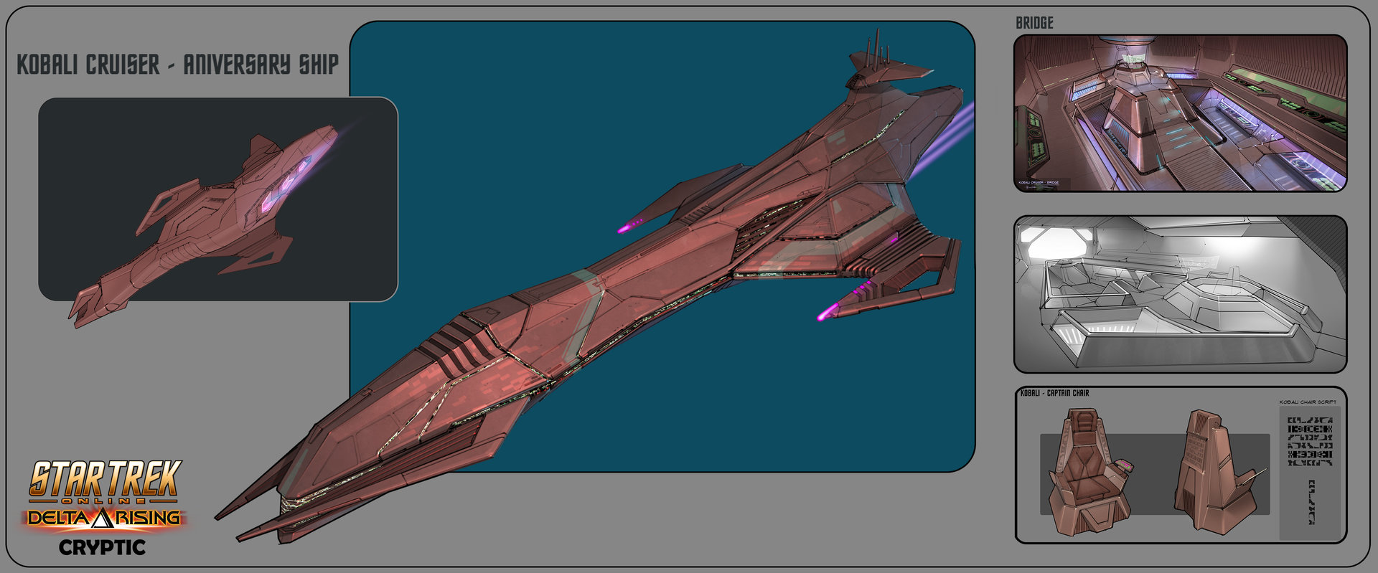1378x573 pixels.
Task: Click the BRIDGE heading text
Action: point(1034,23)
